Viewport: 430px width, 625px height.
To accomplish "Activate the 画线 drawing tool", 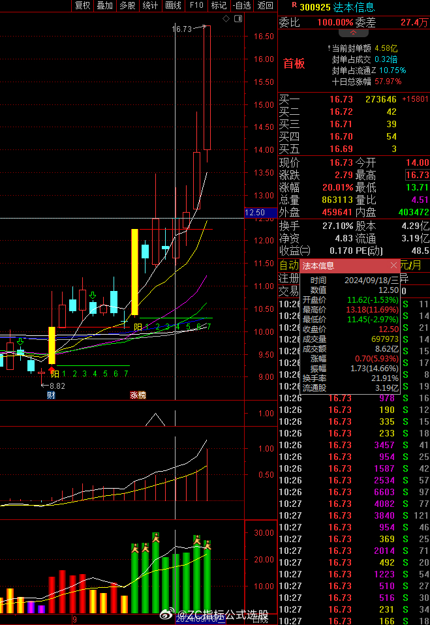I will pyautogui.click(x=174, y=5).
